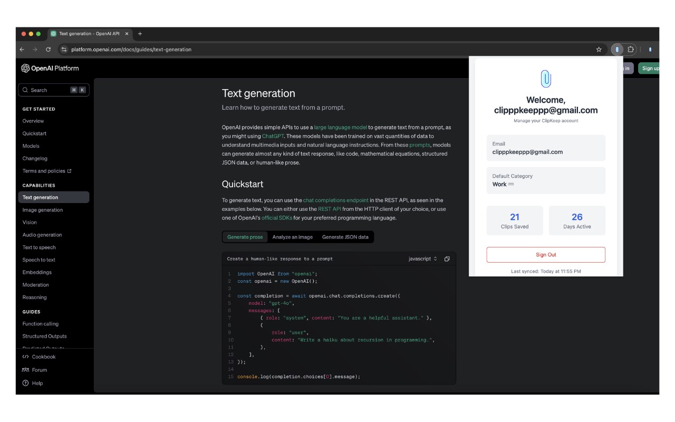Open the Forum link in sidebar
675x422 pixels.
tap(35, 370)
